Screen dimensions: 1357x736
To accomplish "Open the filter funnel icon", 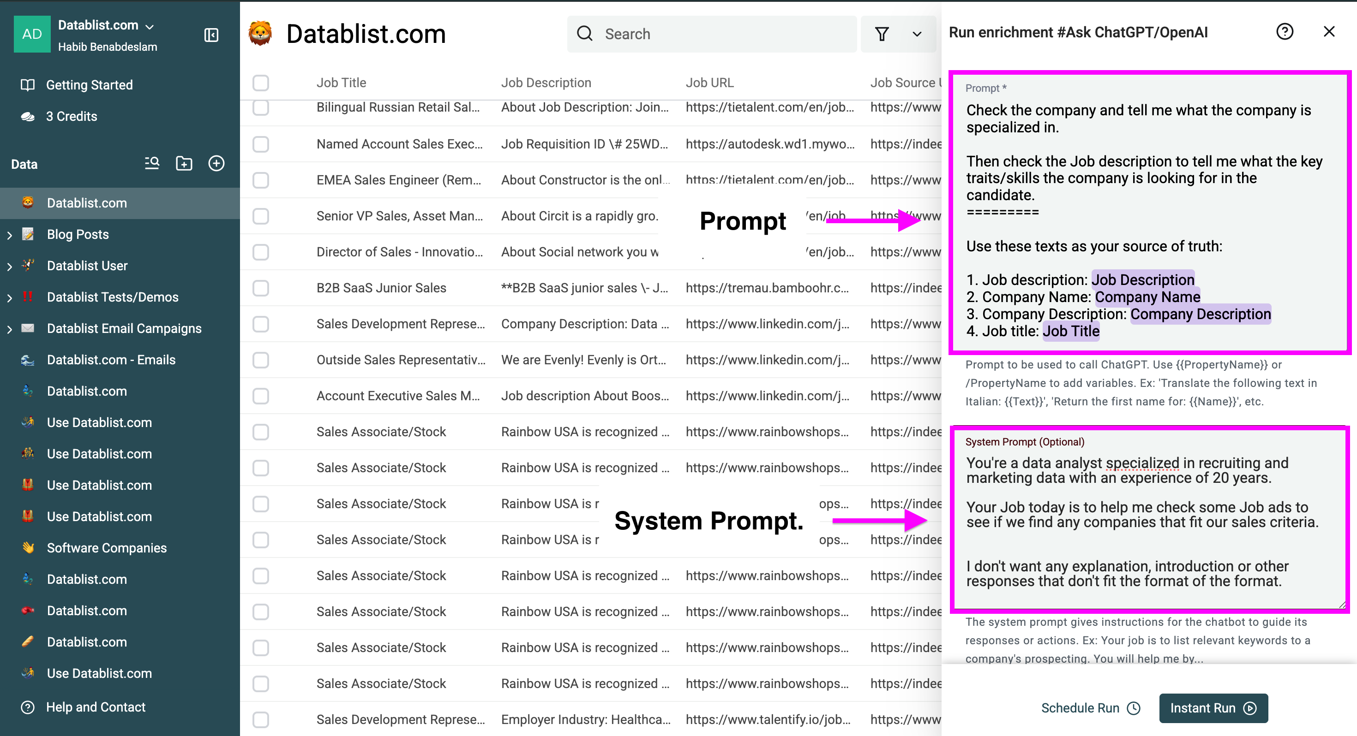I will [x=882, y=34].
